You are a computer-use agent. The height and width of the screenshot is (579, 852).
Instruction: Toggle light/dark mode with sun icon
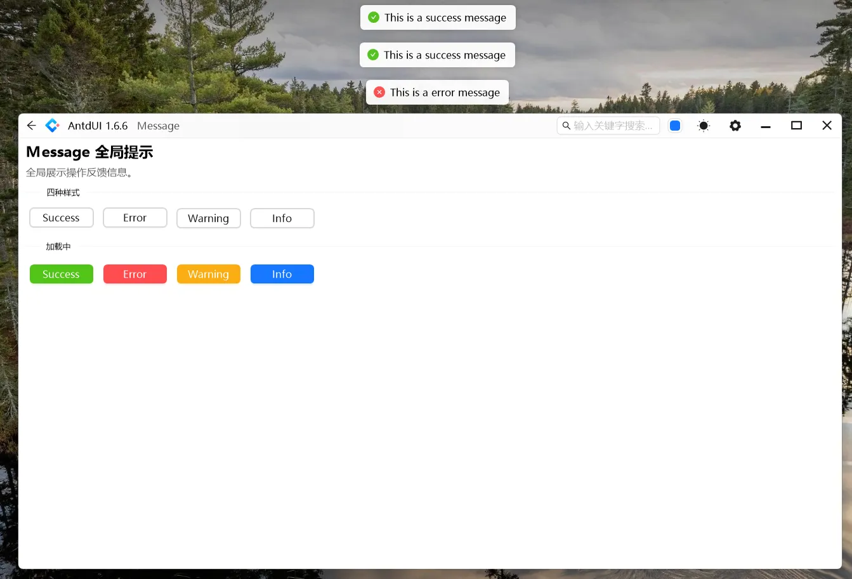tap(704, 126)
